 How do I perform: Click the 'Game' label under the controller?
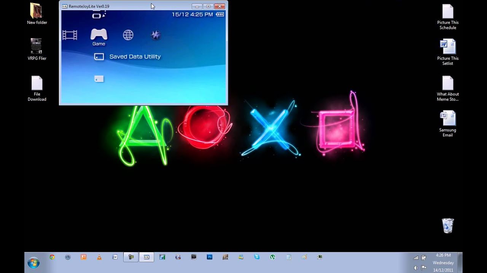click(x=99, y=44)
